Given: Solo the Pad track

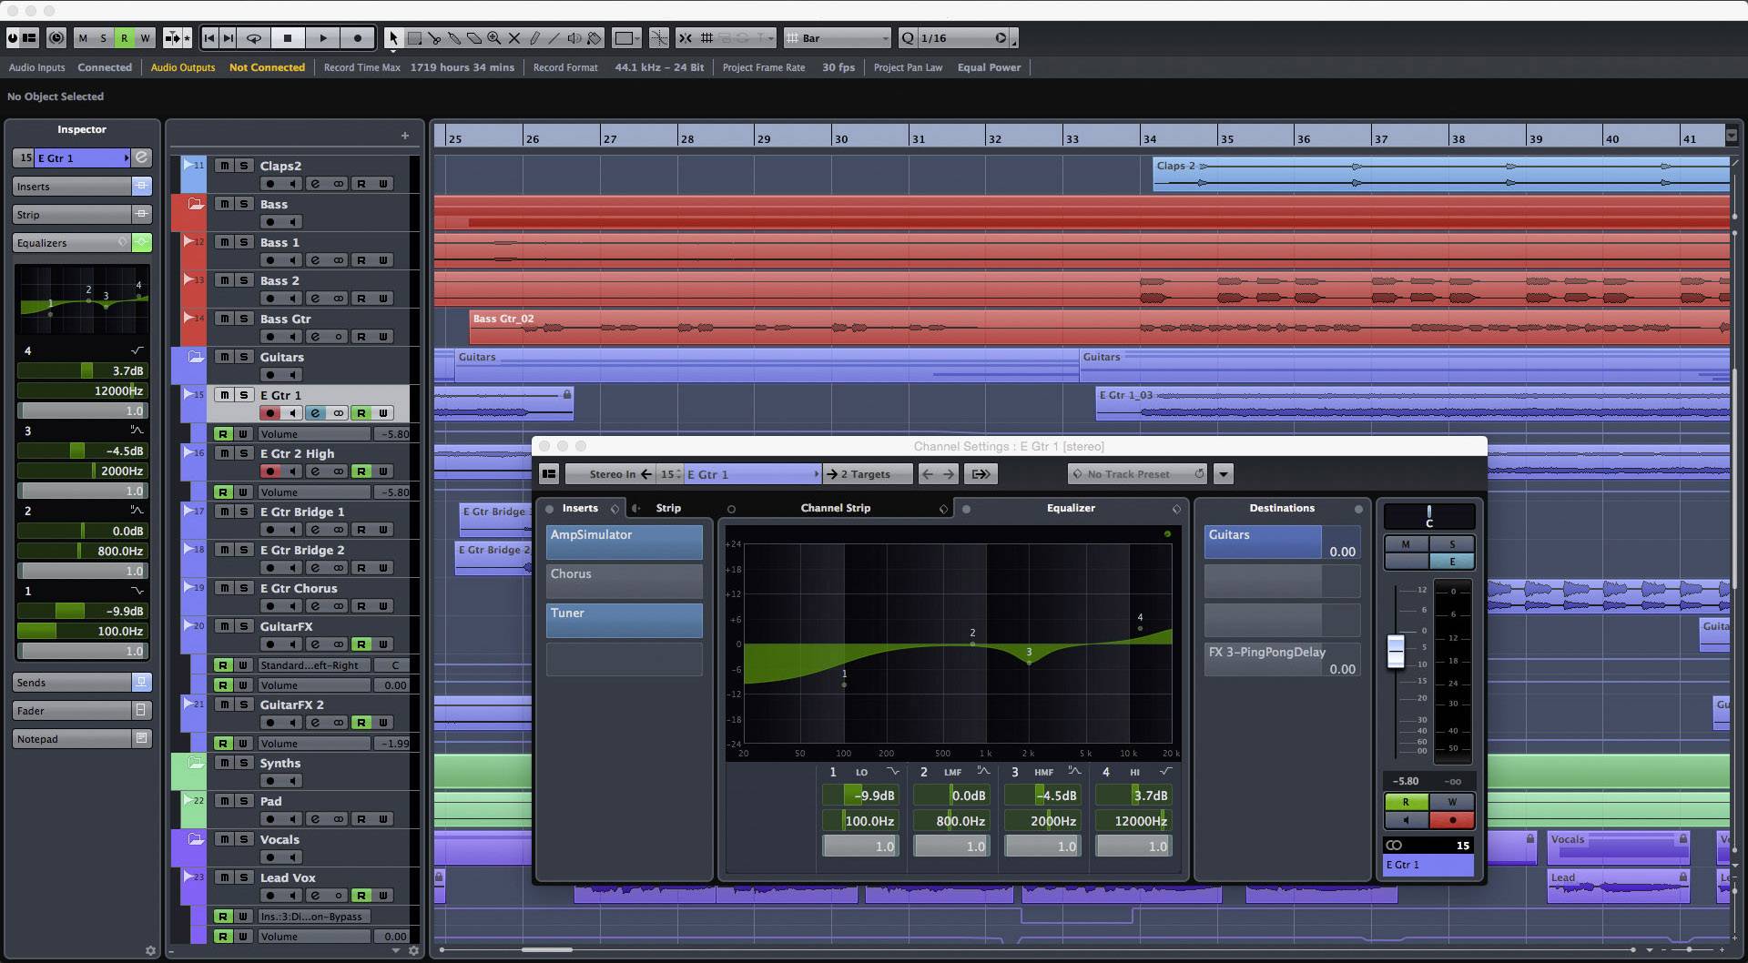Looking at the screenshot, I should click(243, 802).
